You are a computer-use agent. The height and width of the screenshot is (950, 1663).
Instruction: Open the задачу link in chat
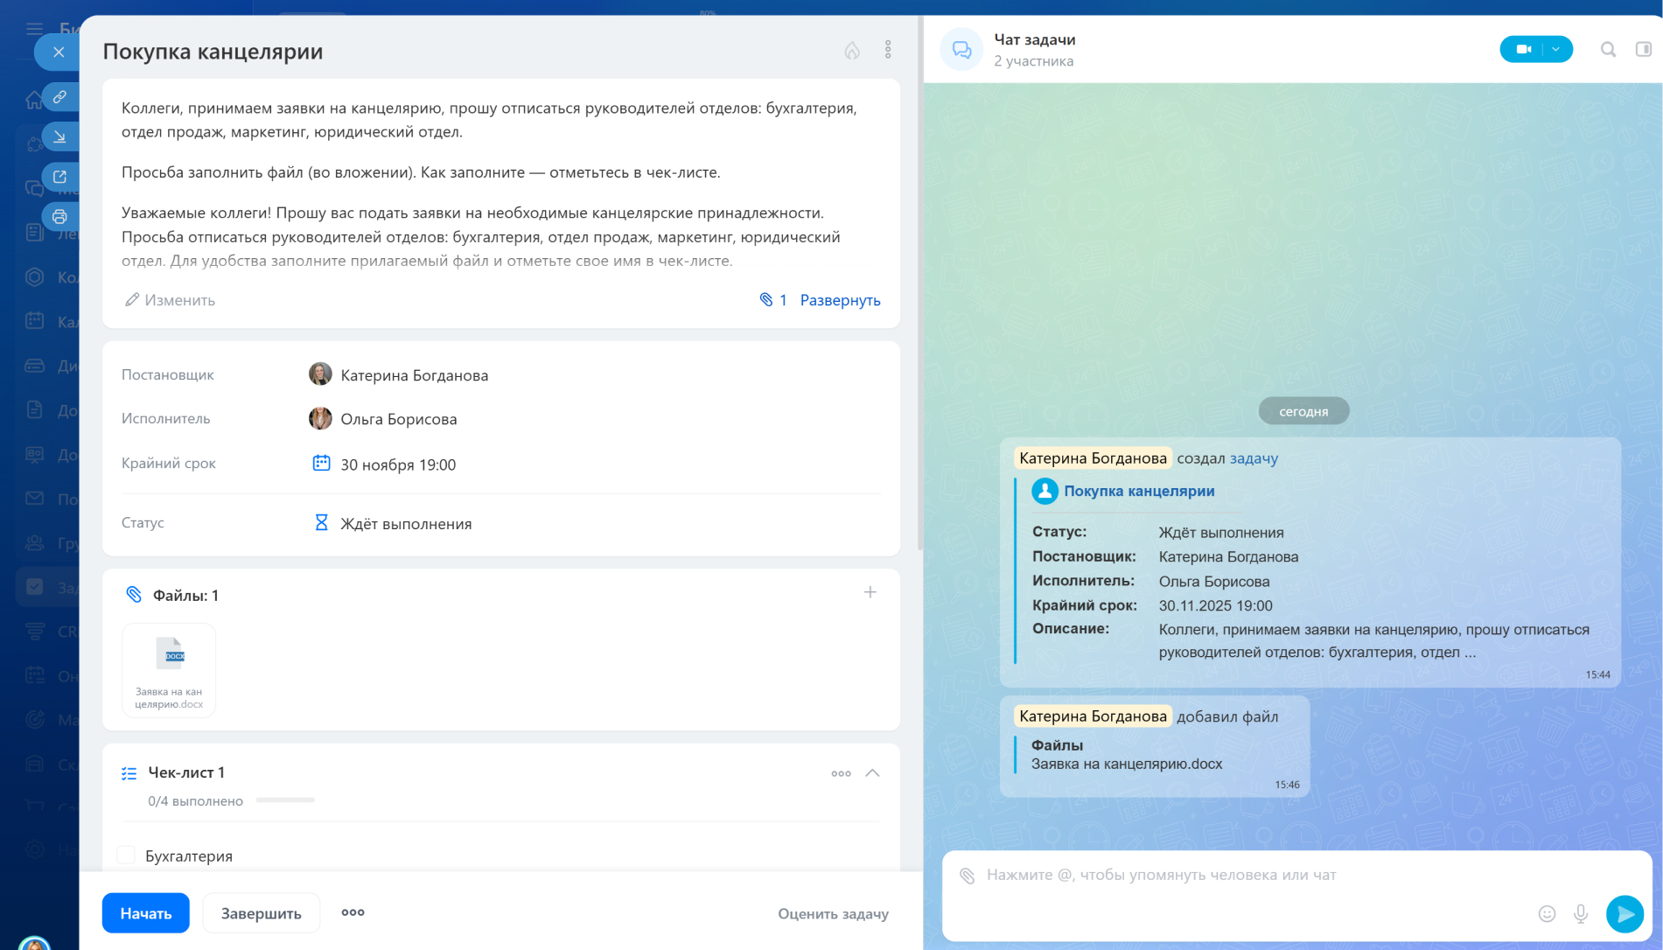point(1253,458)
